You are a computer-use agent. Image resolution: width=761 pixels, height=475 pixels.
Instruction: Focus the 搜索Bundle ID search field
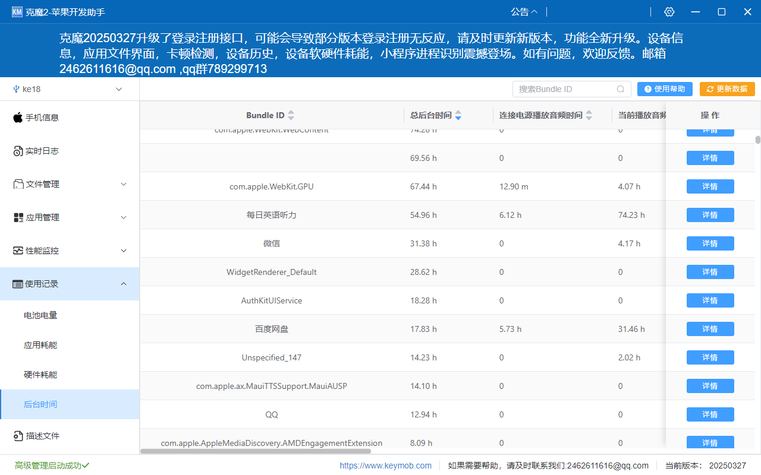[x=571, y=89]
